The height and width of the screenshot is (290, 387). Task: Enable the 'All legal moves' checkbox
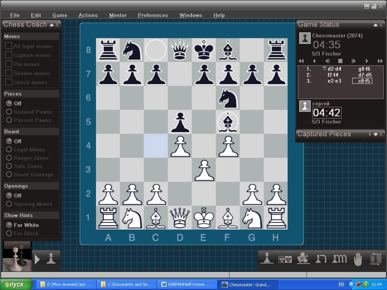[x=9, y=46]
